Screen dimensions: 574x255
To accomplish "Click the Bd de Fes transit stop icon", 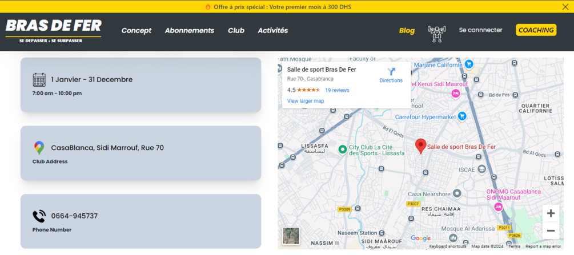I will [x=515, y=95].
